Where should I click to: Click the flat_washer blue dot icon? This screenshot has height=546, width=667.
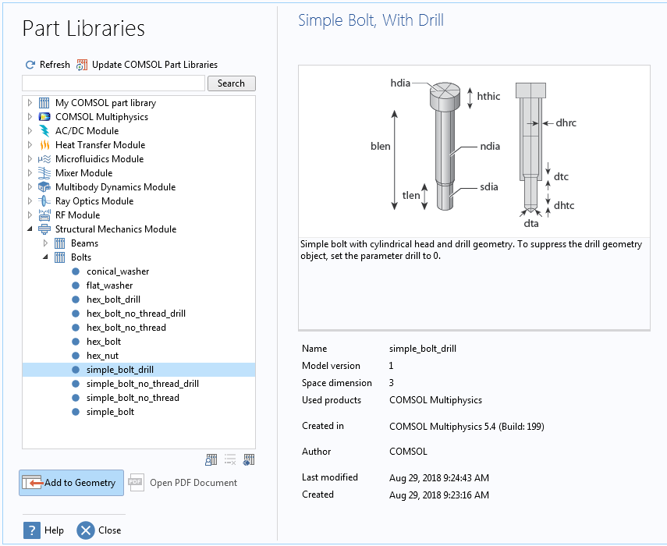coord(76,285)
